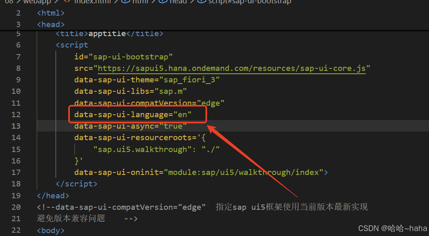Click the <body> tag on line 22

tap(51, 231)
